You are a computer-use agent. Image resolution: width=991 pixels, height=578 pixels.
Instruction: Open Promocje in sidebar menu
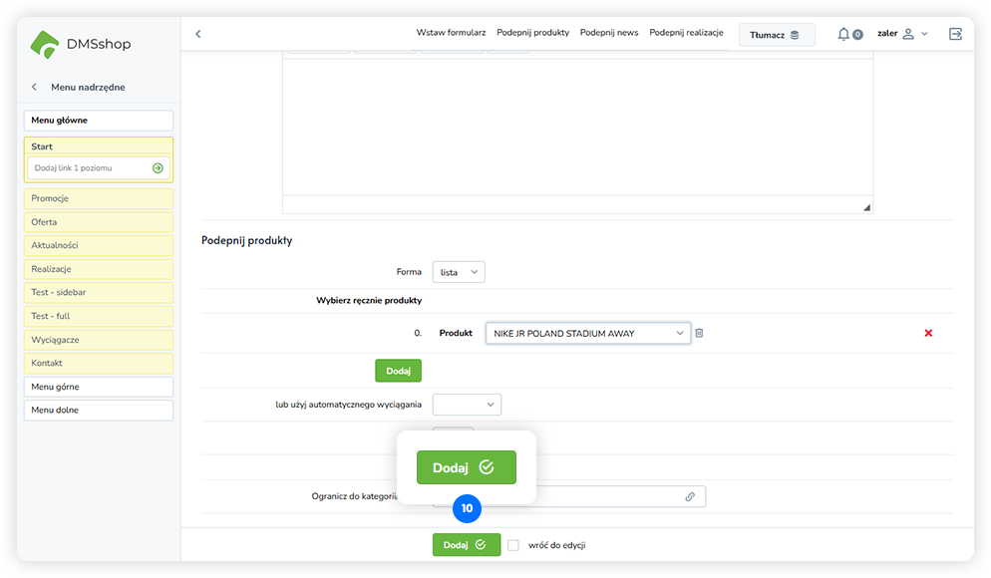point(99,198)
